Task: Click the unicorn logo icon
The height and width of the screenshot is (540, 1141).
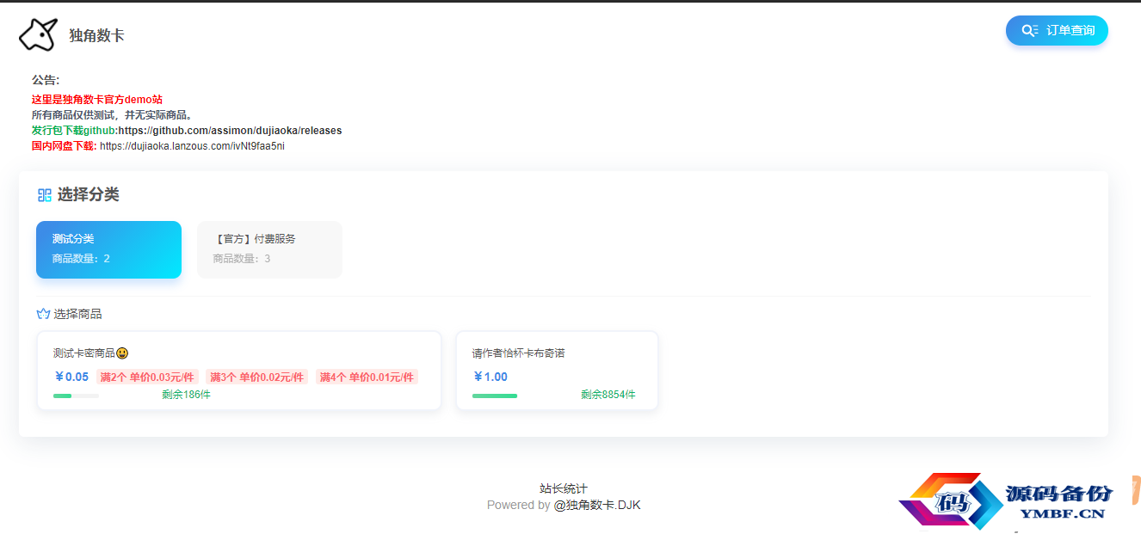Action: (x=38, y=35)
